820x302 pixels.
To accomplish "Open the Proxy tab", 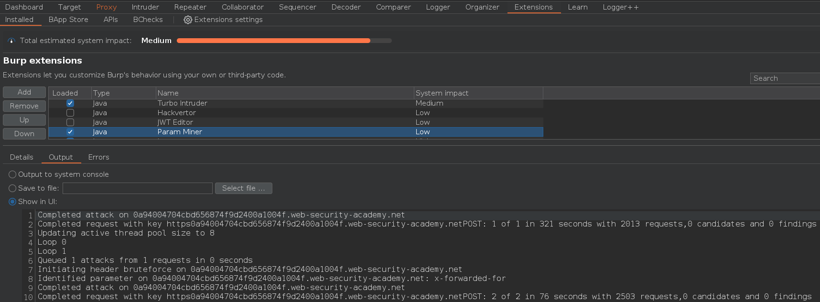I will (x=106, y=7).
